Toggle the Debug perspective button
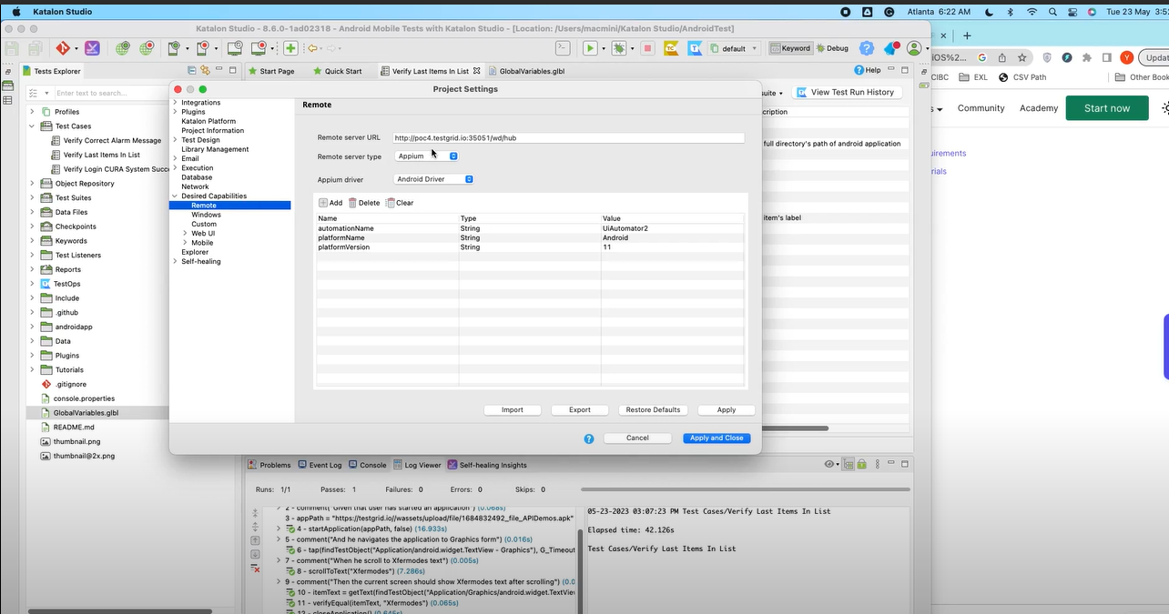This screenshot has width=1169, height=614. tap(832, 48)
